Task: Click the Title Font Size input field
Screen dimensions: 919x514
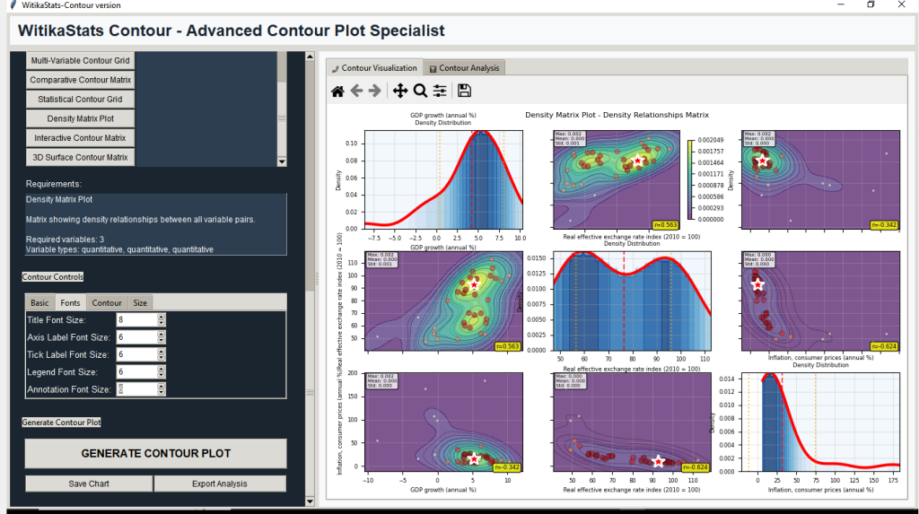Action: [136, 320]
